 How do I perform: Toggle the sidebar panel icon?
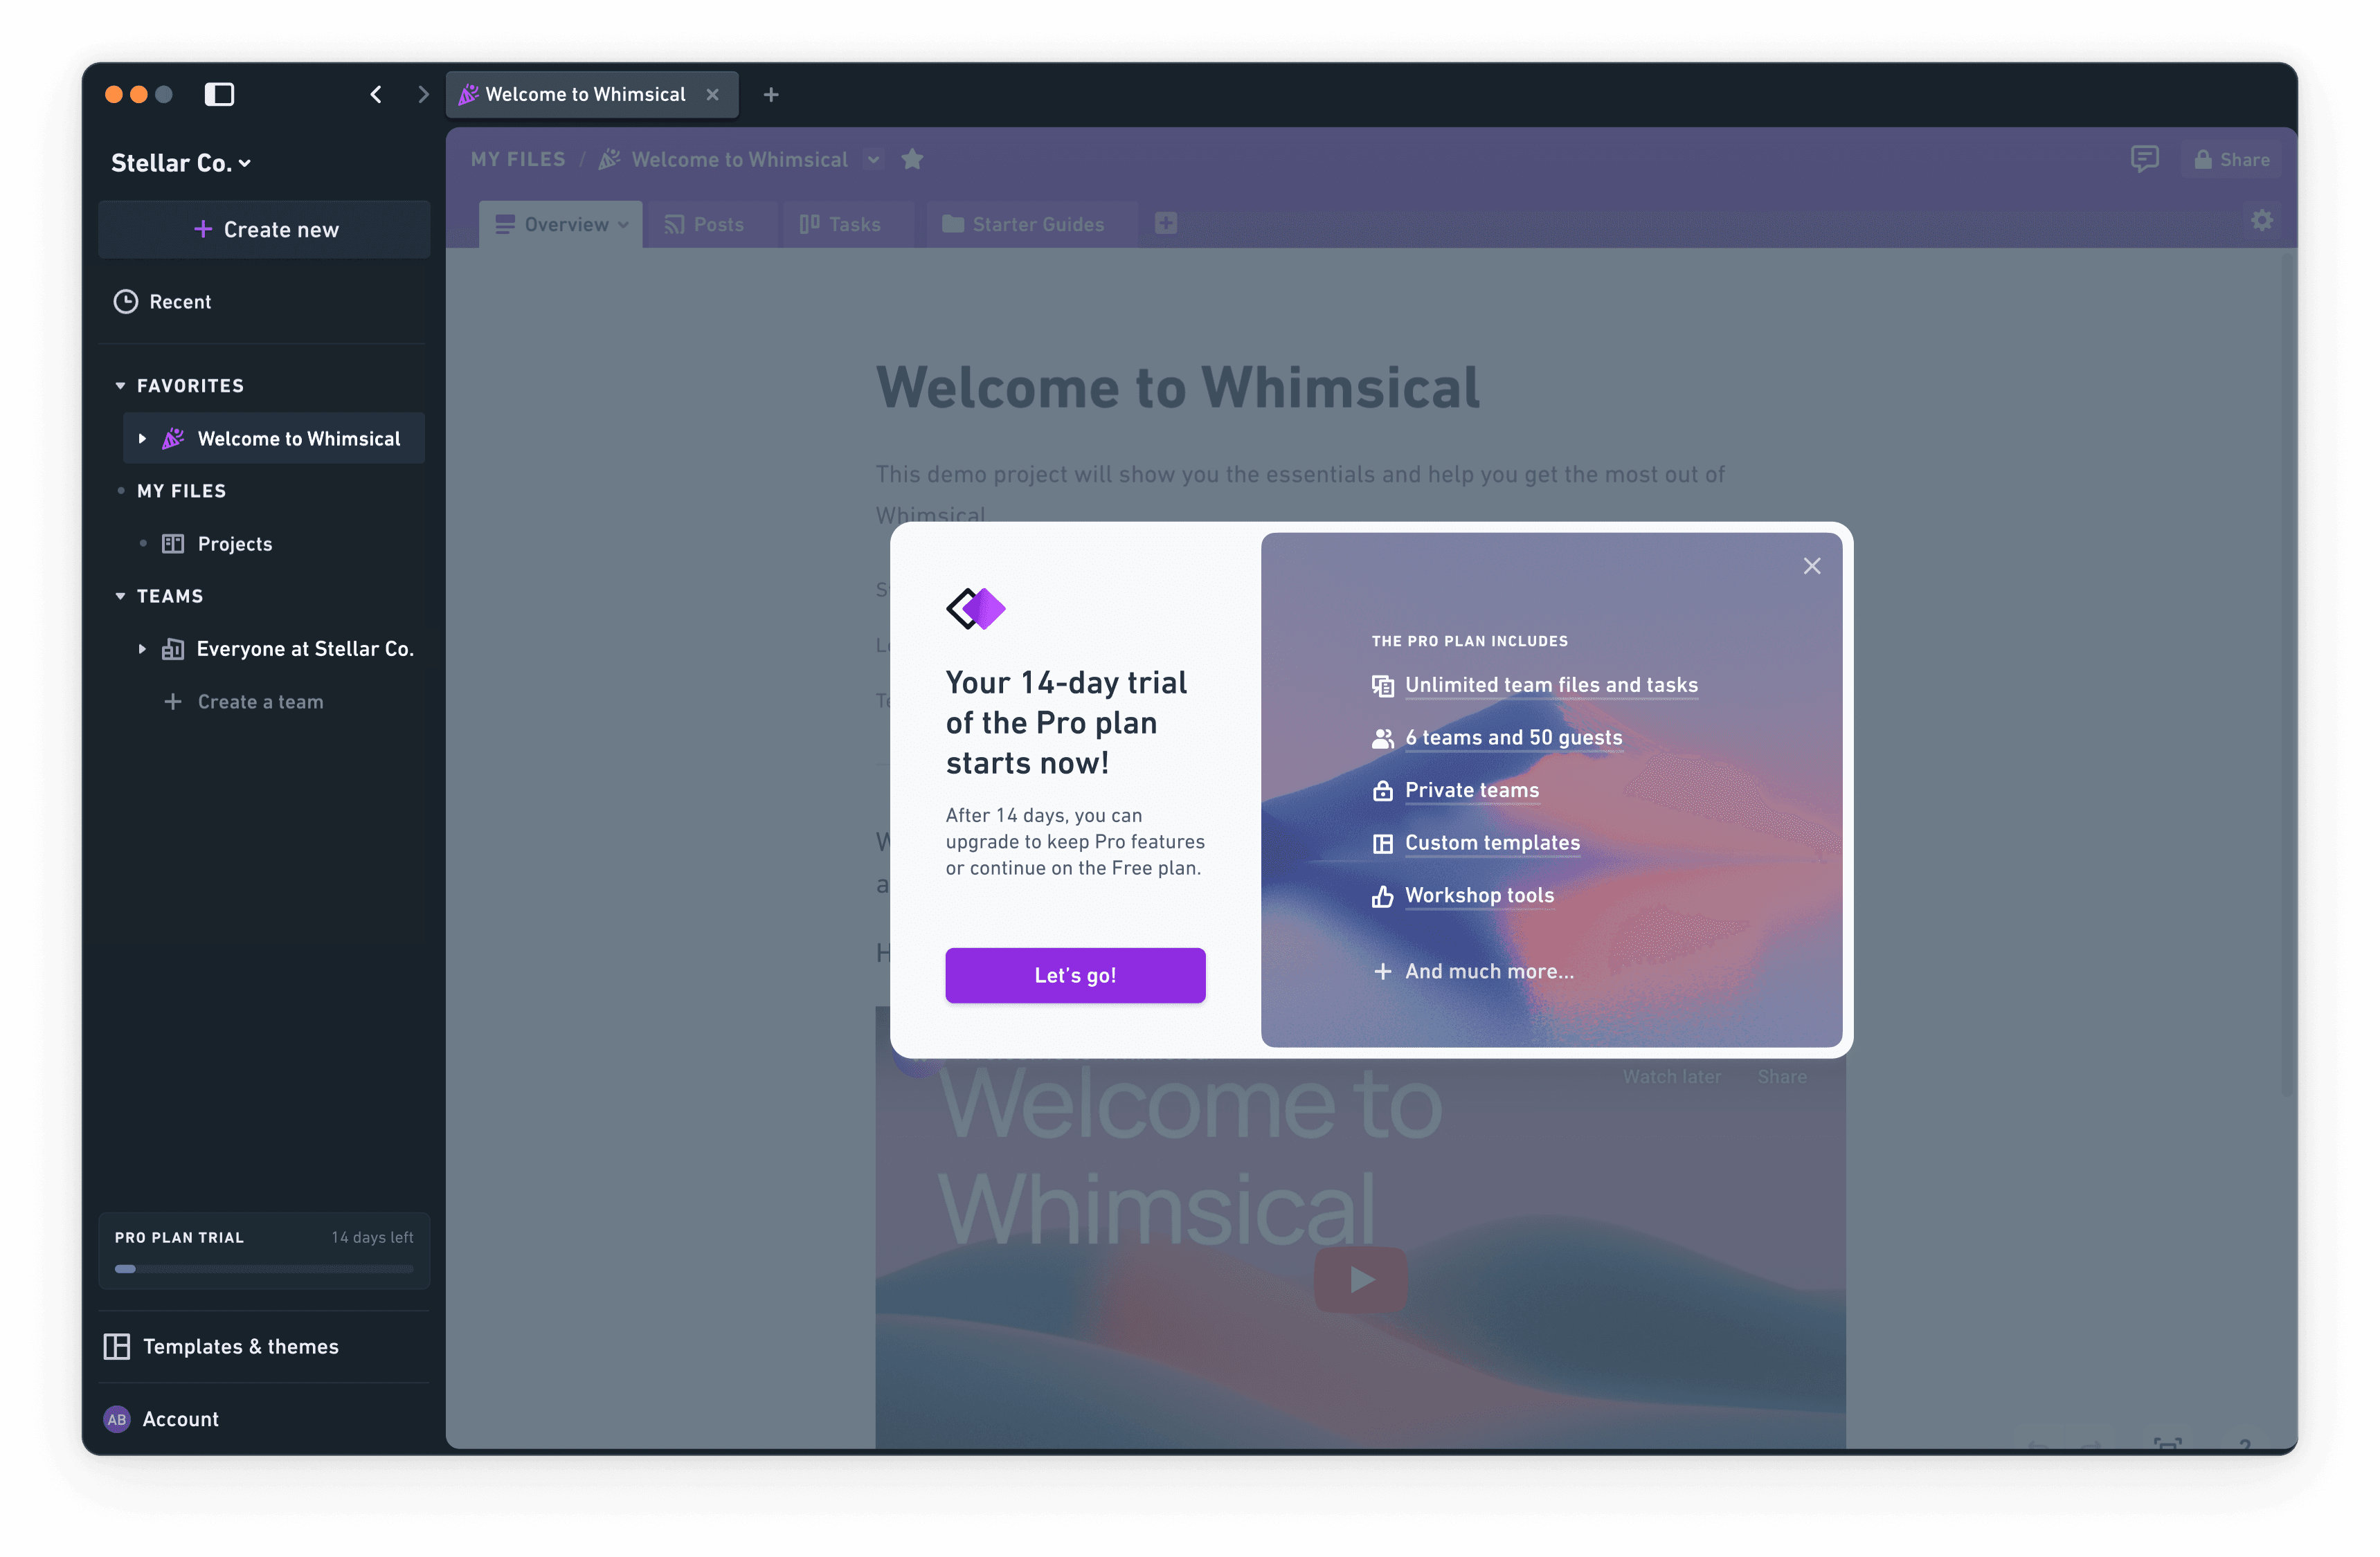coord(219,94)
